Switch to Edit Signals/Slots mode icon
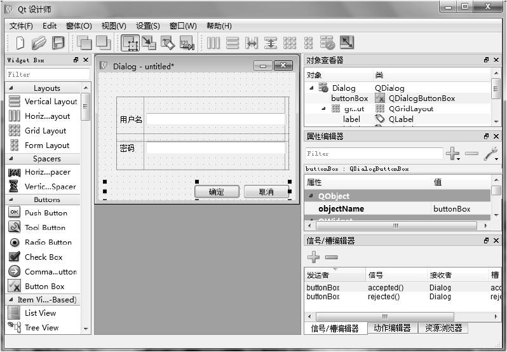Image resolution: width=507 pixels, height=352 pixels. (149, 43)
